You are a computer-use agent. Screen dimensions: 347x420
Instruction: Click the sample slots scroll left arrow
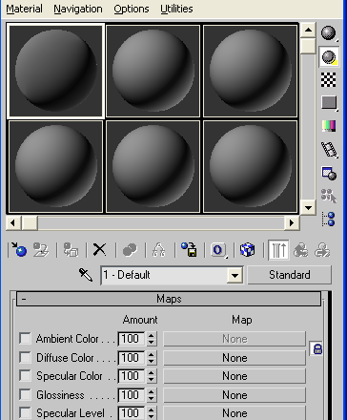click(x=13, y=222)
